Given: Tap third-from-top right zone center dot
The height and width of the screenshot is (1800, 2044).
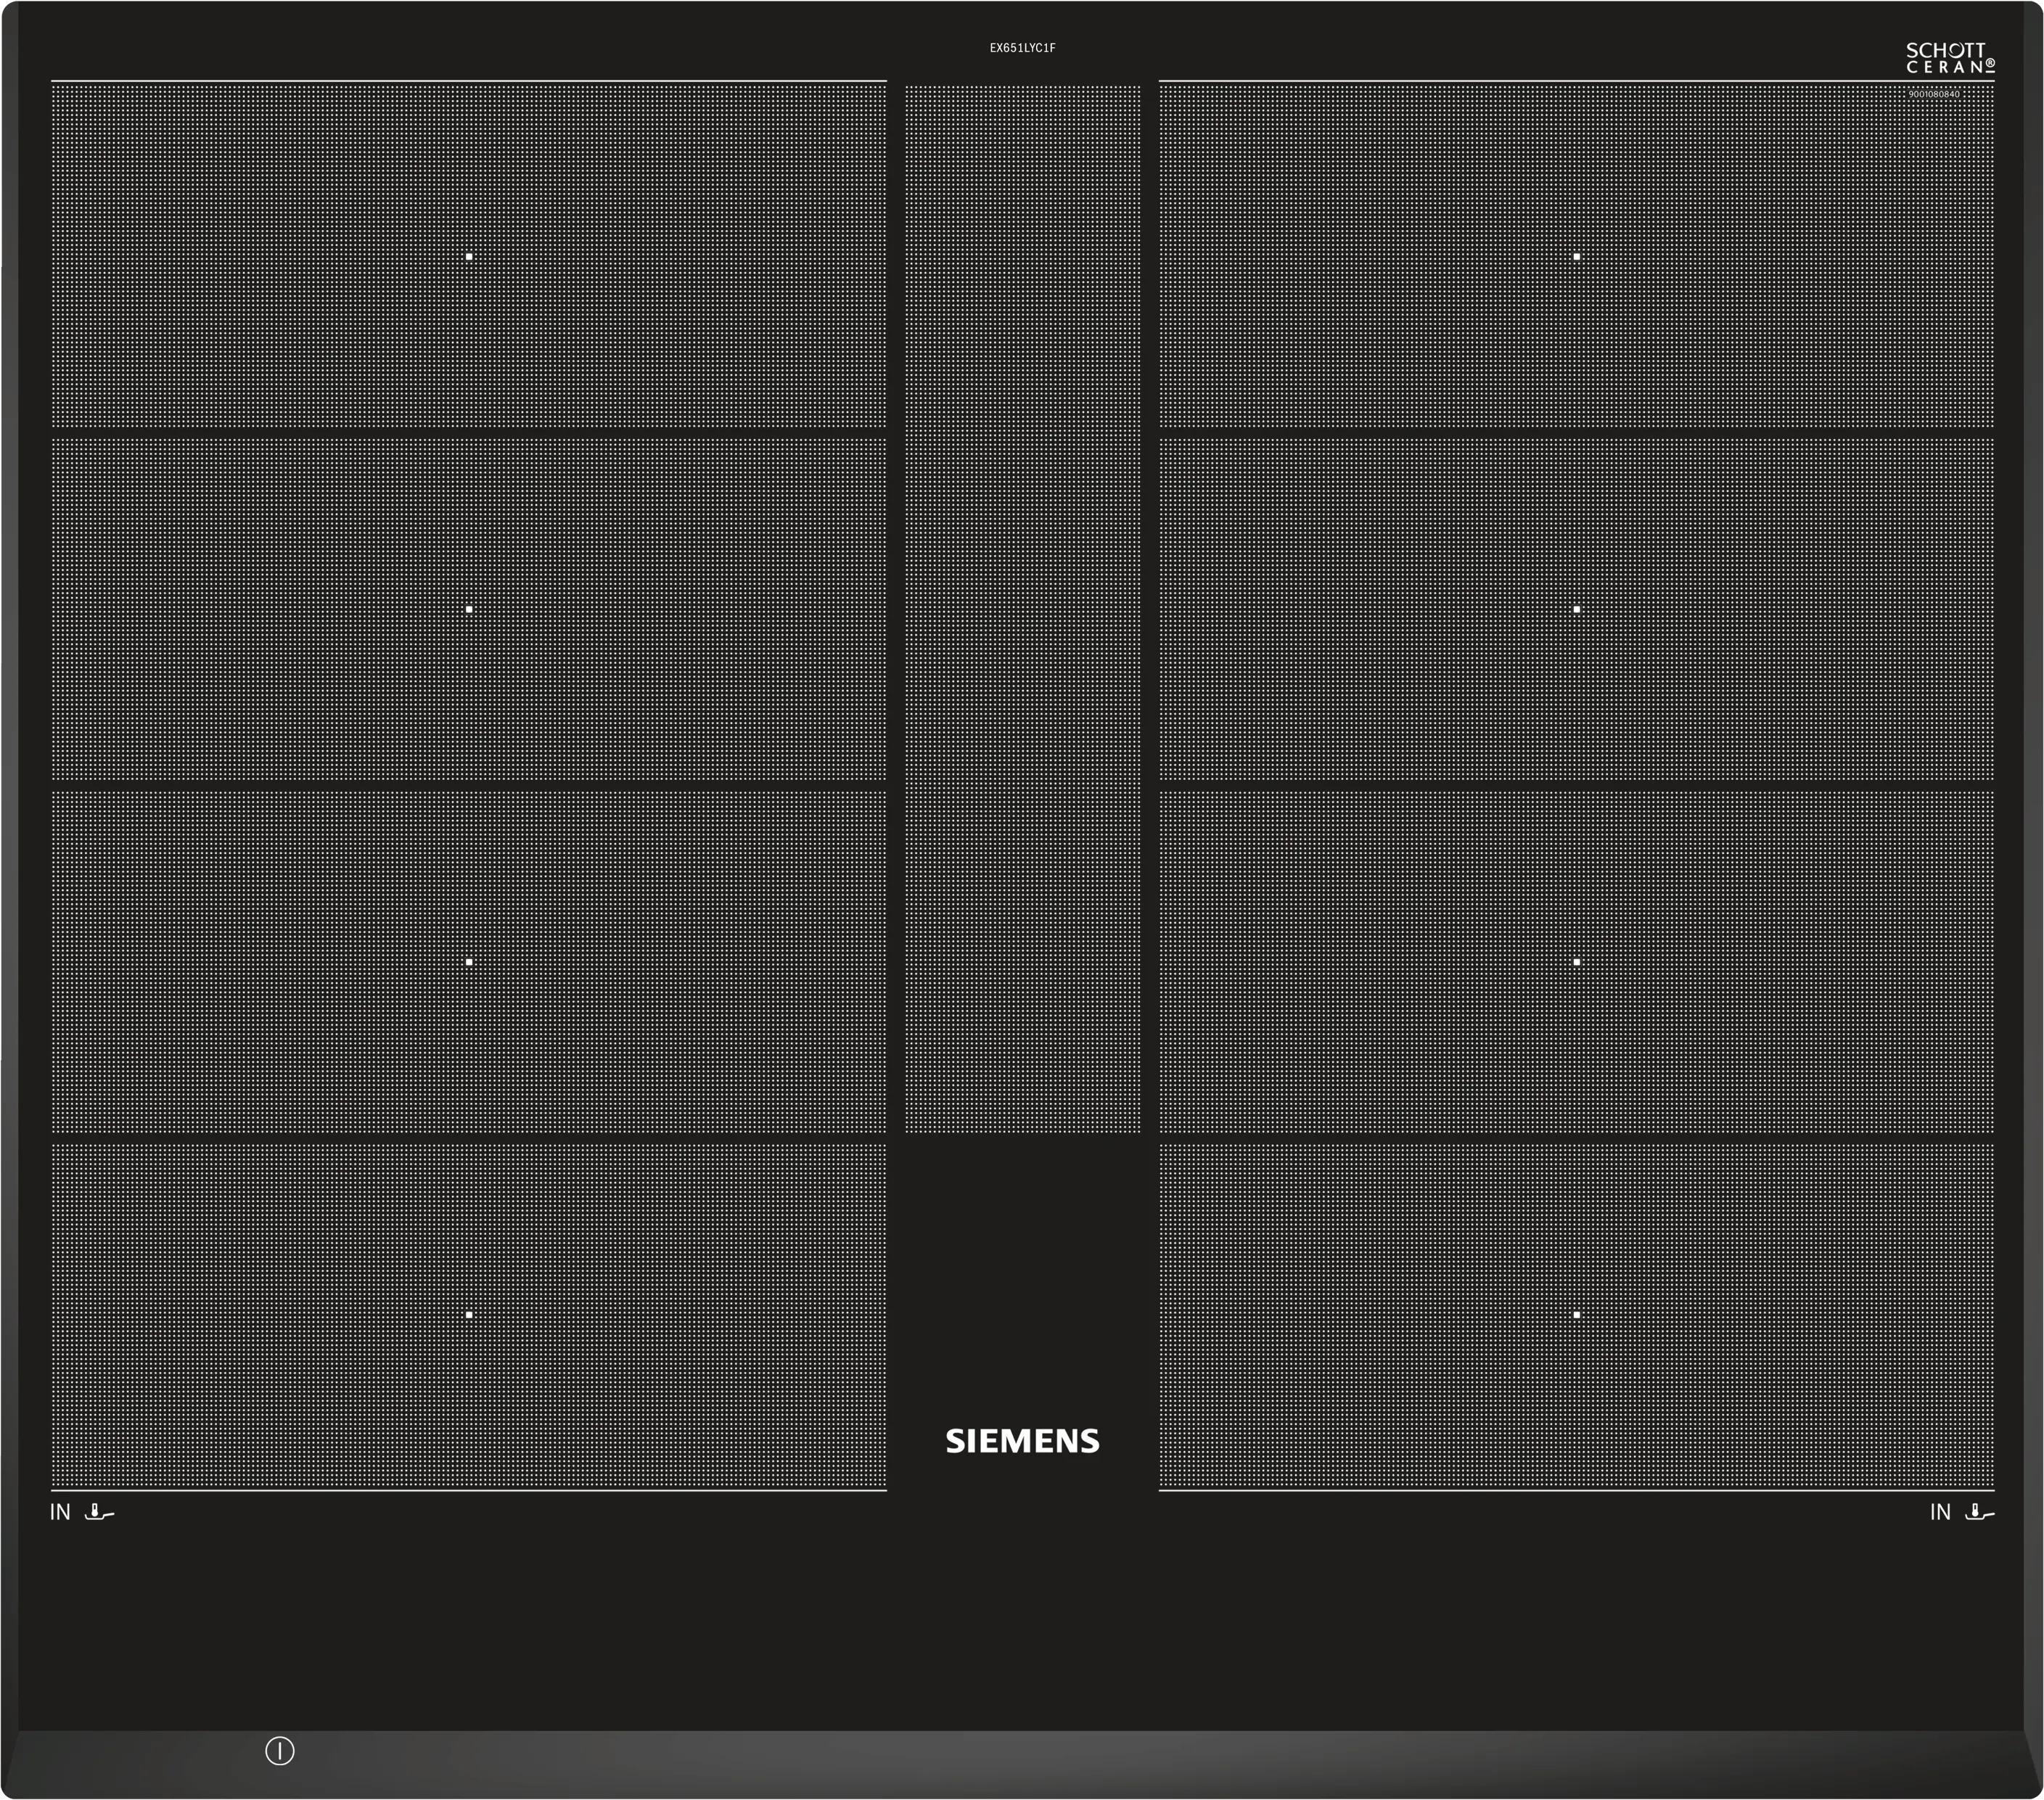Looking at the screenshot, I should 1577,962.
